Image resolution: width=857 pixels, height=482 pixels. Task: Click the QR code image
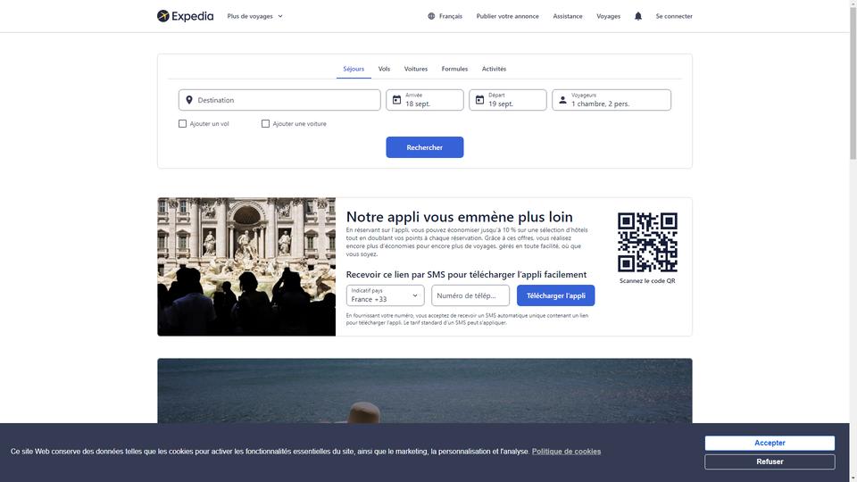(x=647, y=242)
